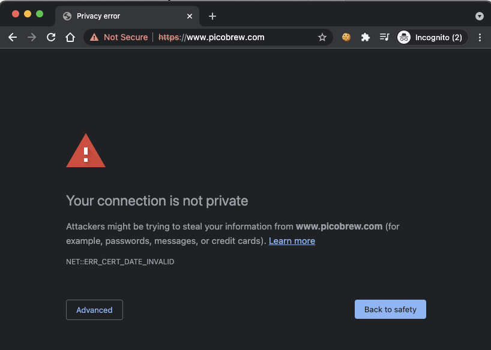Select the Privacy error tab
Image resolution: width=491 pixels, height=350 pixels.
[x=127, y=16]
